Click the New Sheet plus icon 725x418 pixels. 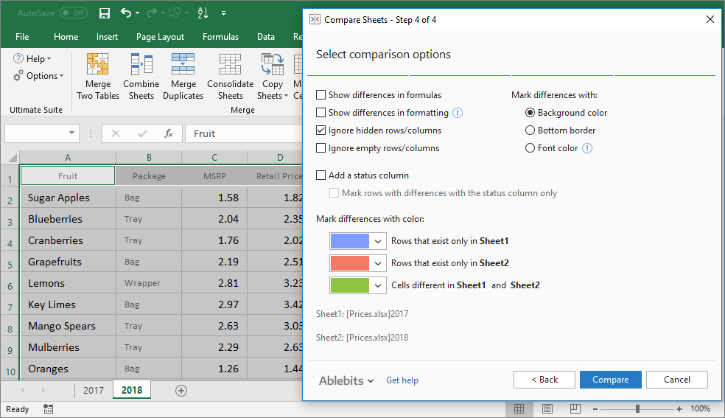pos(181,391)
